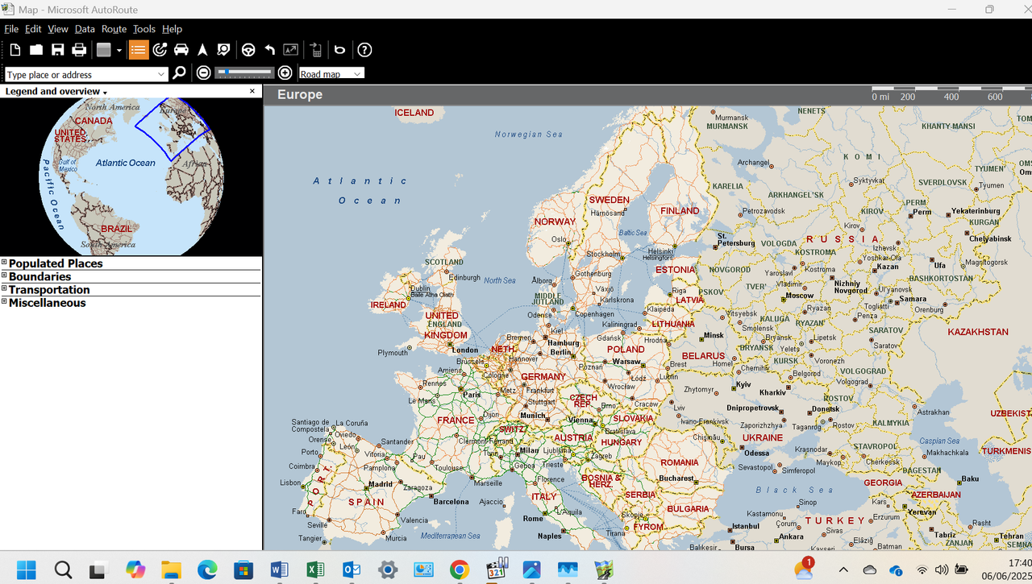Print the current map via the printer icon

[x=79, y=50]
